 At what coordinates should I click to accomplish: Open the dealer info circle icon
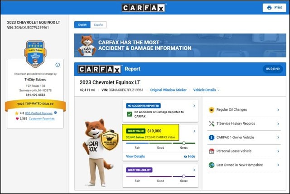pyautogui.click(x=58, y=65)
